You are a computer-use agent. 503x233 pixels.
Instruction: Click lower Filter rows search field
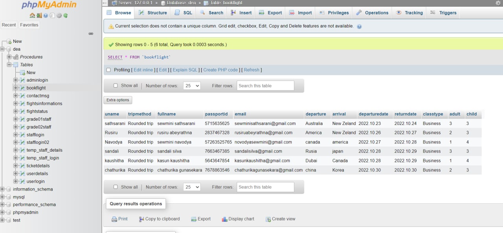pos(265,187)
